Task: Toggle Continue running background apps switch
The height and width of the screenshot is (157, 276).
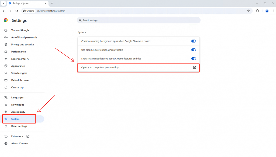Action: [x=194, y=41]
